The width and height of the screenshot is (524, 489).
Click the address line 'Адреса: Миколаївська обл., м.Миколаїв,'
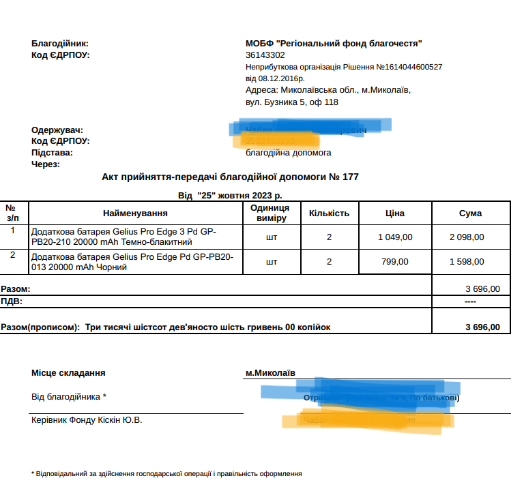click(x=328, y=90)
